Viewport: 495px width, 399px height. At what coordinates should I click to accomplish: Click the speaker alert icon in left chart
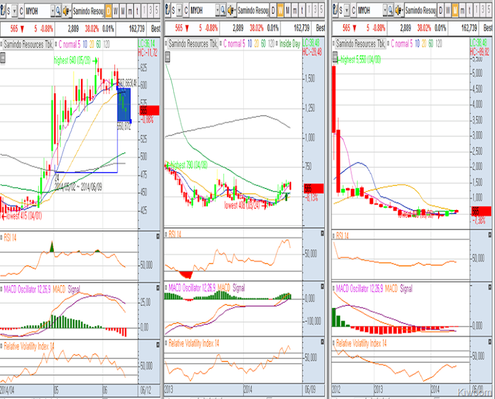pos(66,11)
